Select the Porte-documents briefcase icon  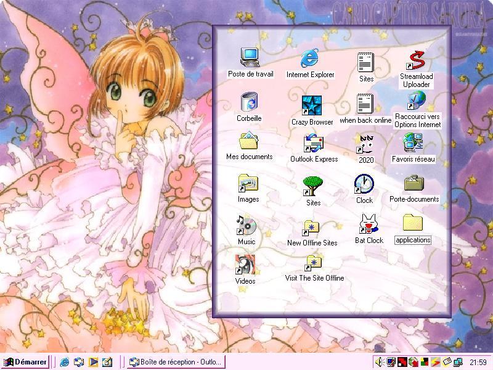414,189
